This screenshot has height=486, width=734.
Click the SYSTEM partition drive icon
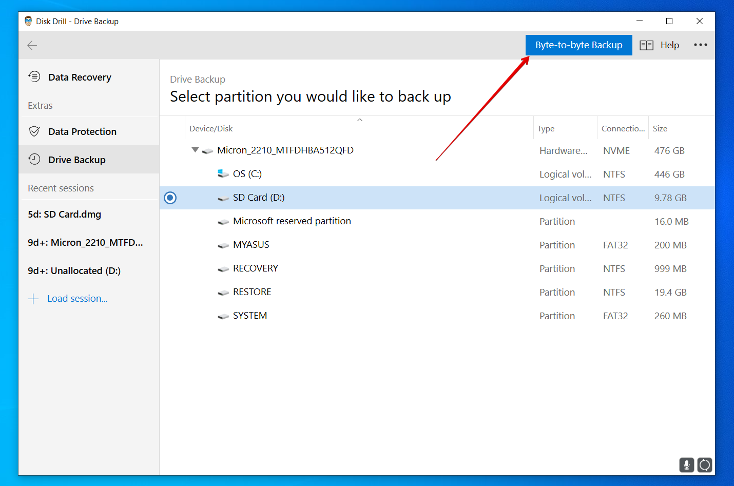(x=223, y=316)
